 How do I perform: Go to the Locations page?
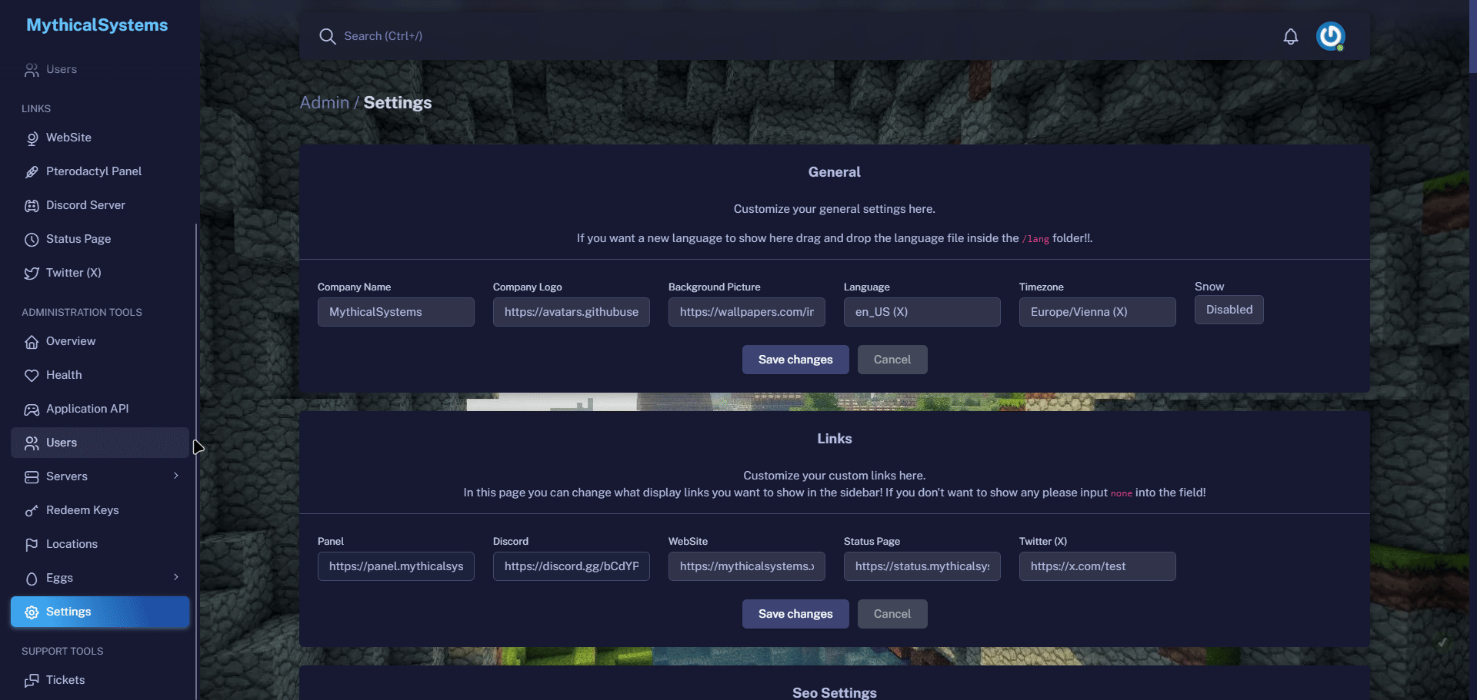(x=100, y=544)
